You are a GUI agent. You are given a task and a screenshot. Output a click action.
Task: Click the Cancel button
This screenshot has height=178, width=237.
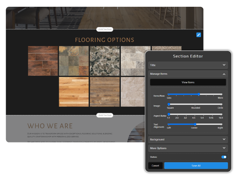pos(155,166)
